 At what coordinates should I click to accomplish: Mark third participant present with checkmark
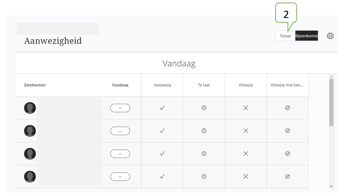162,153
